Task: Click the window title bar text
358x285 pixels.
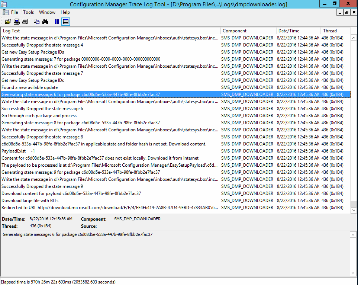Action: point(178,4)
